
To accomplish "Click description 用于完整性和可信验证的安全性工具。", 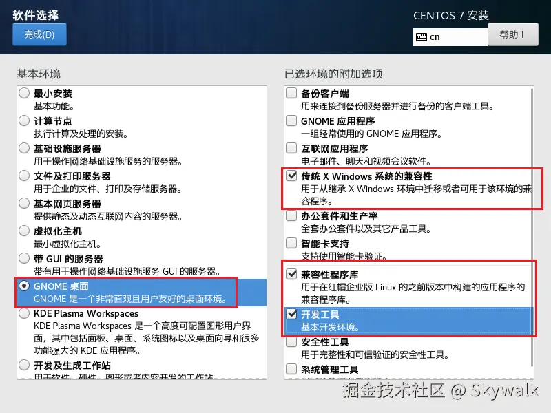I will (x=375, y=354).
